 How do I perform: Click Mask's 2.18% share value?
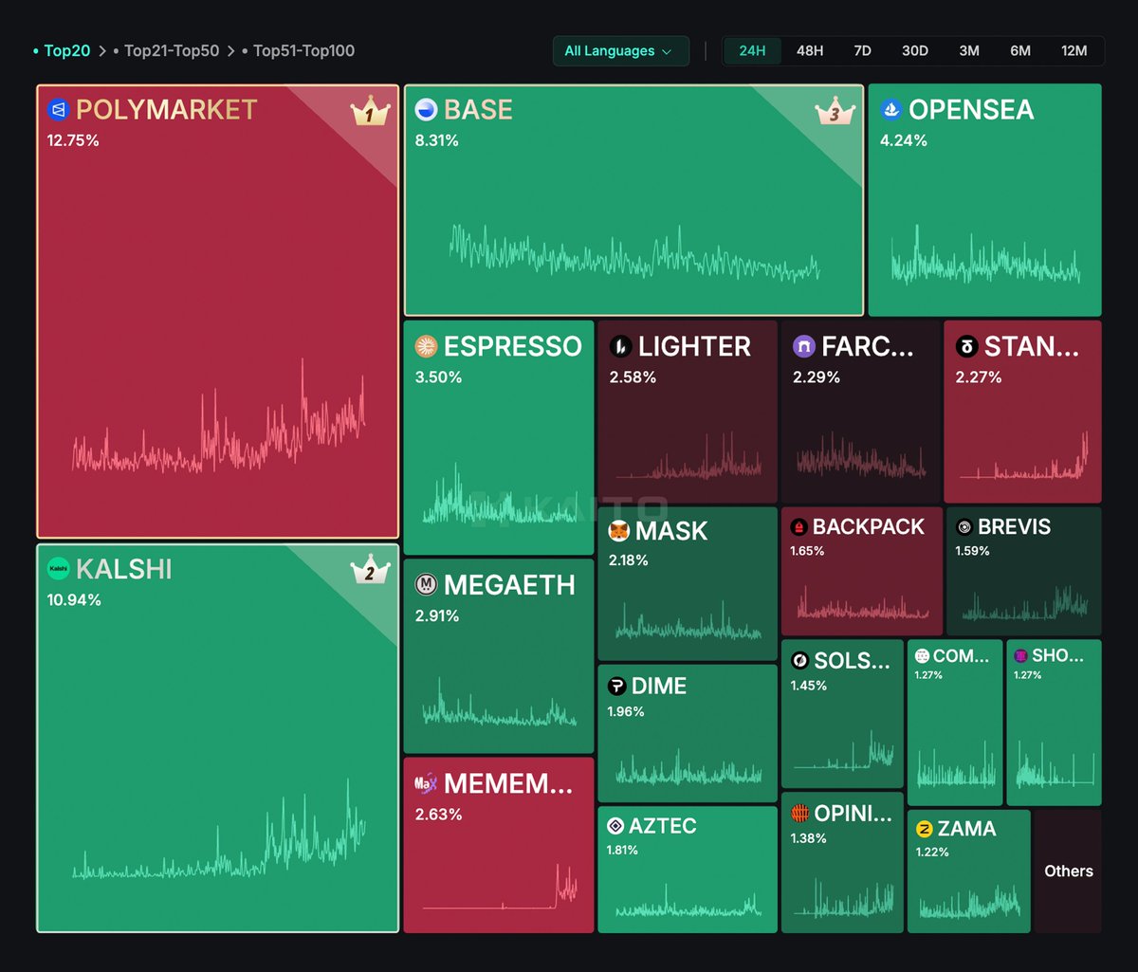coord(629,560)
